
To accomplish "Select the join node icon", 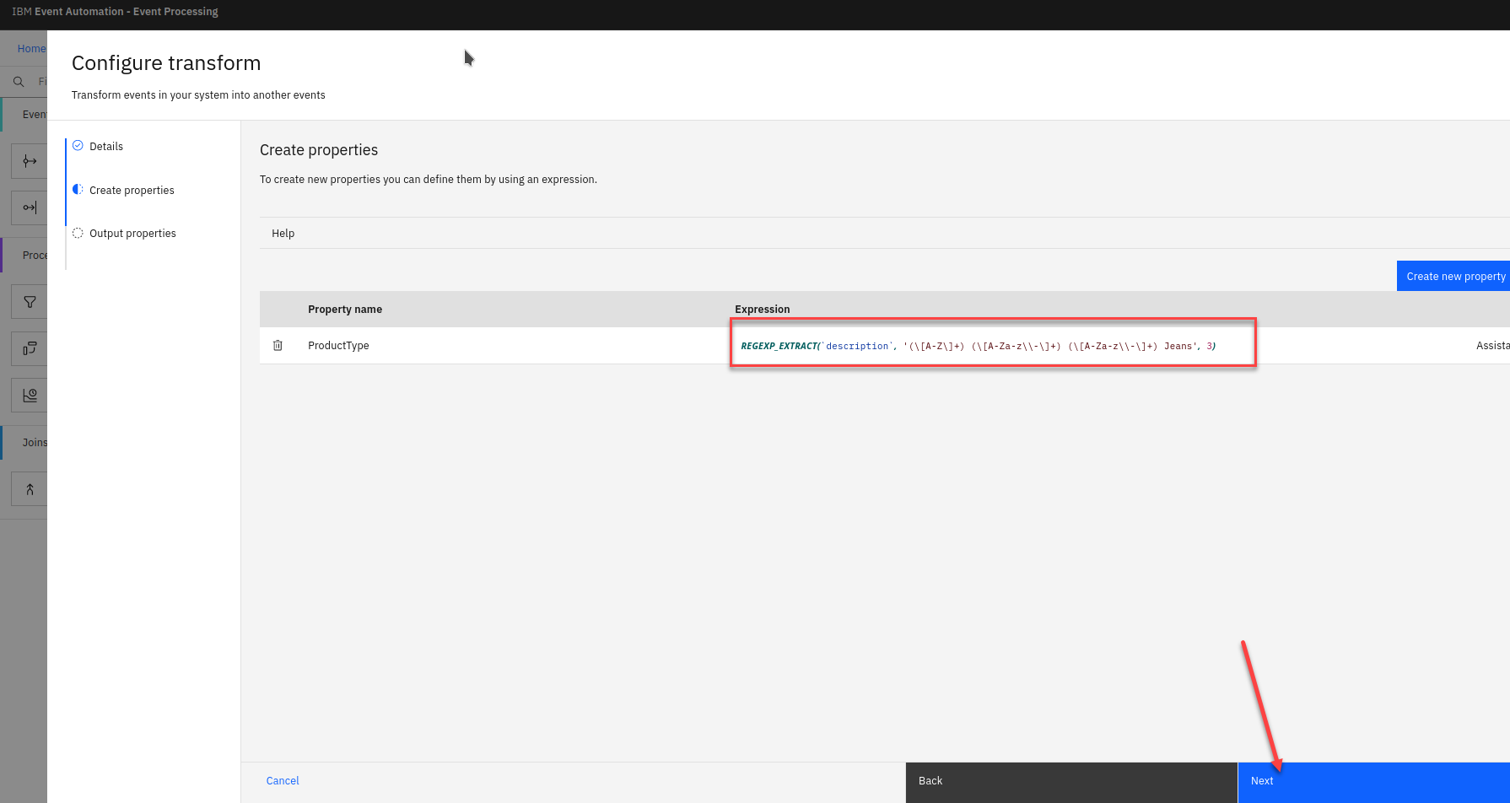I will (30, 489).
